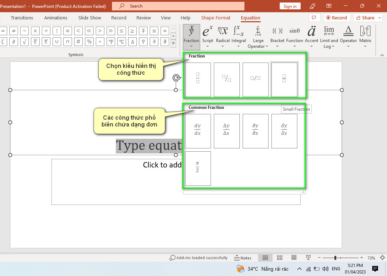Insert the dy over dx fraction

(198, 131)
